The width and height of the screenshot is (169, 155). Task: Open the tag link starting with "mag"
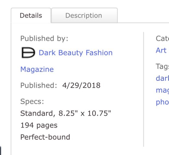(x=162, y=90)
